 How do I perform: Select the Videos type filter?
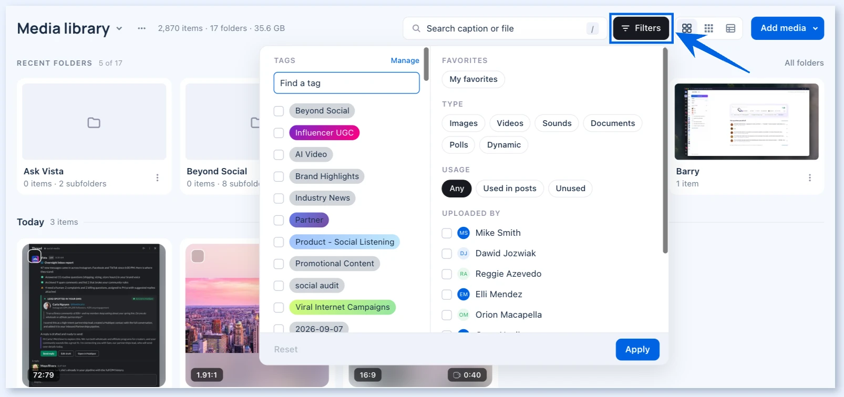[510, 123]
